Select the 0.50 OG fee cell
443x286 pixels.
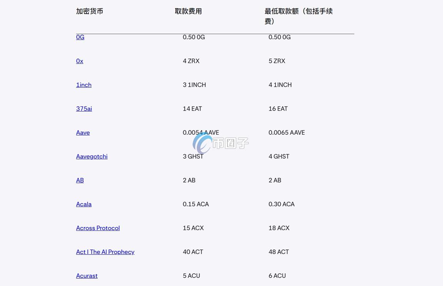pos(194,37)
